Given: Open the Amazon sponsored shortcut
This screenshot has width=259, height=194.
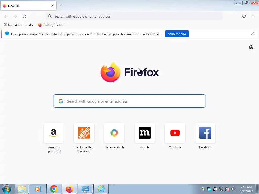Looking at the screenshot, I should 54,133.
